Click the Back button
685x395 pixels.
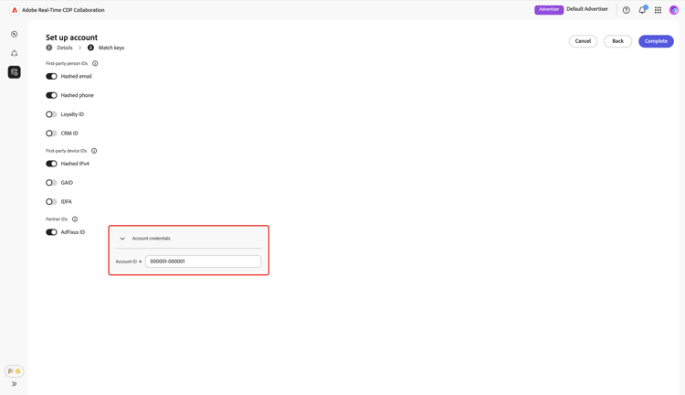pyautogui.click(x=617, y=41)
